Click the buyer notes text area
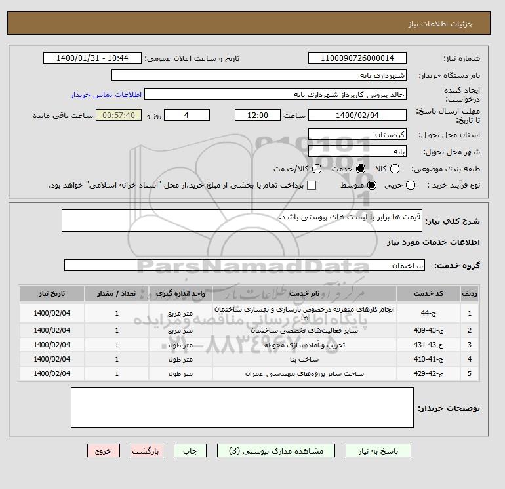 click(242, 408)
